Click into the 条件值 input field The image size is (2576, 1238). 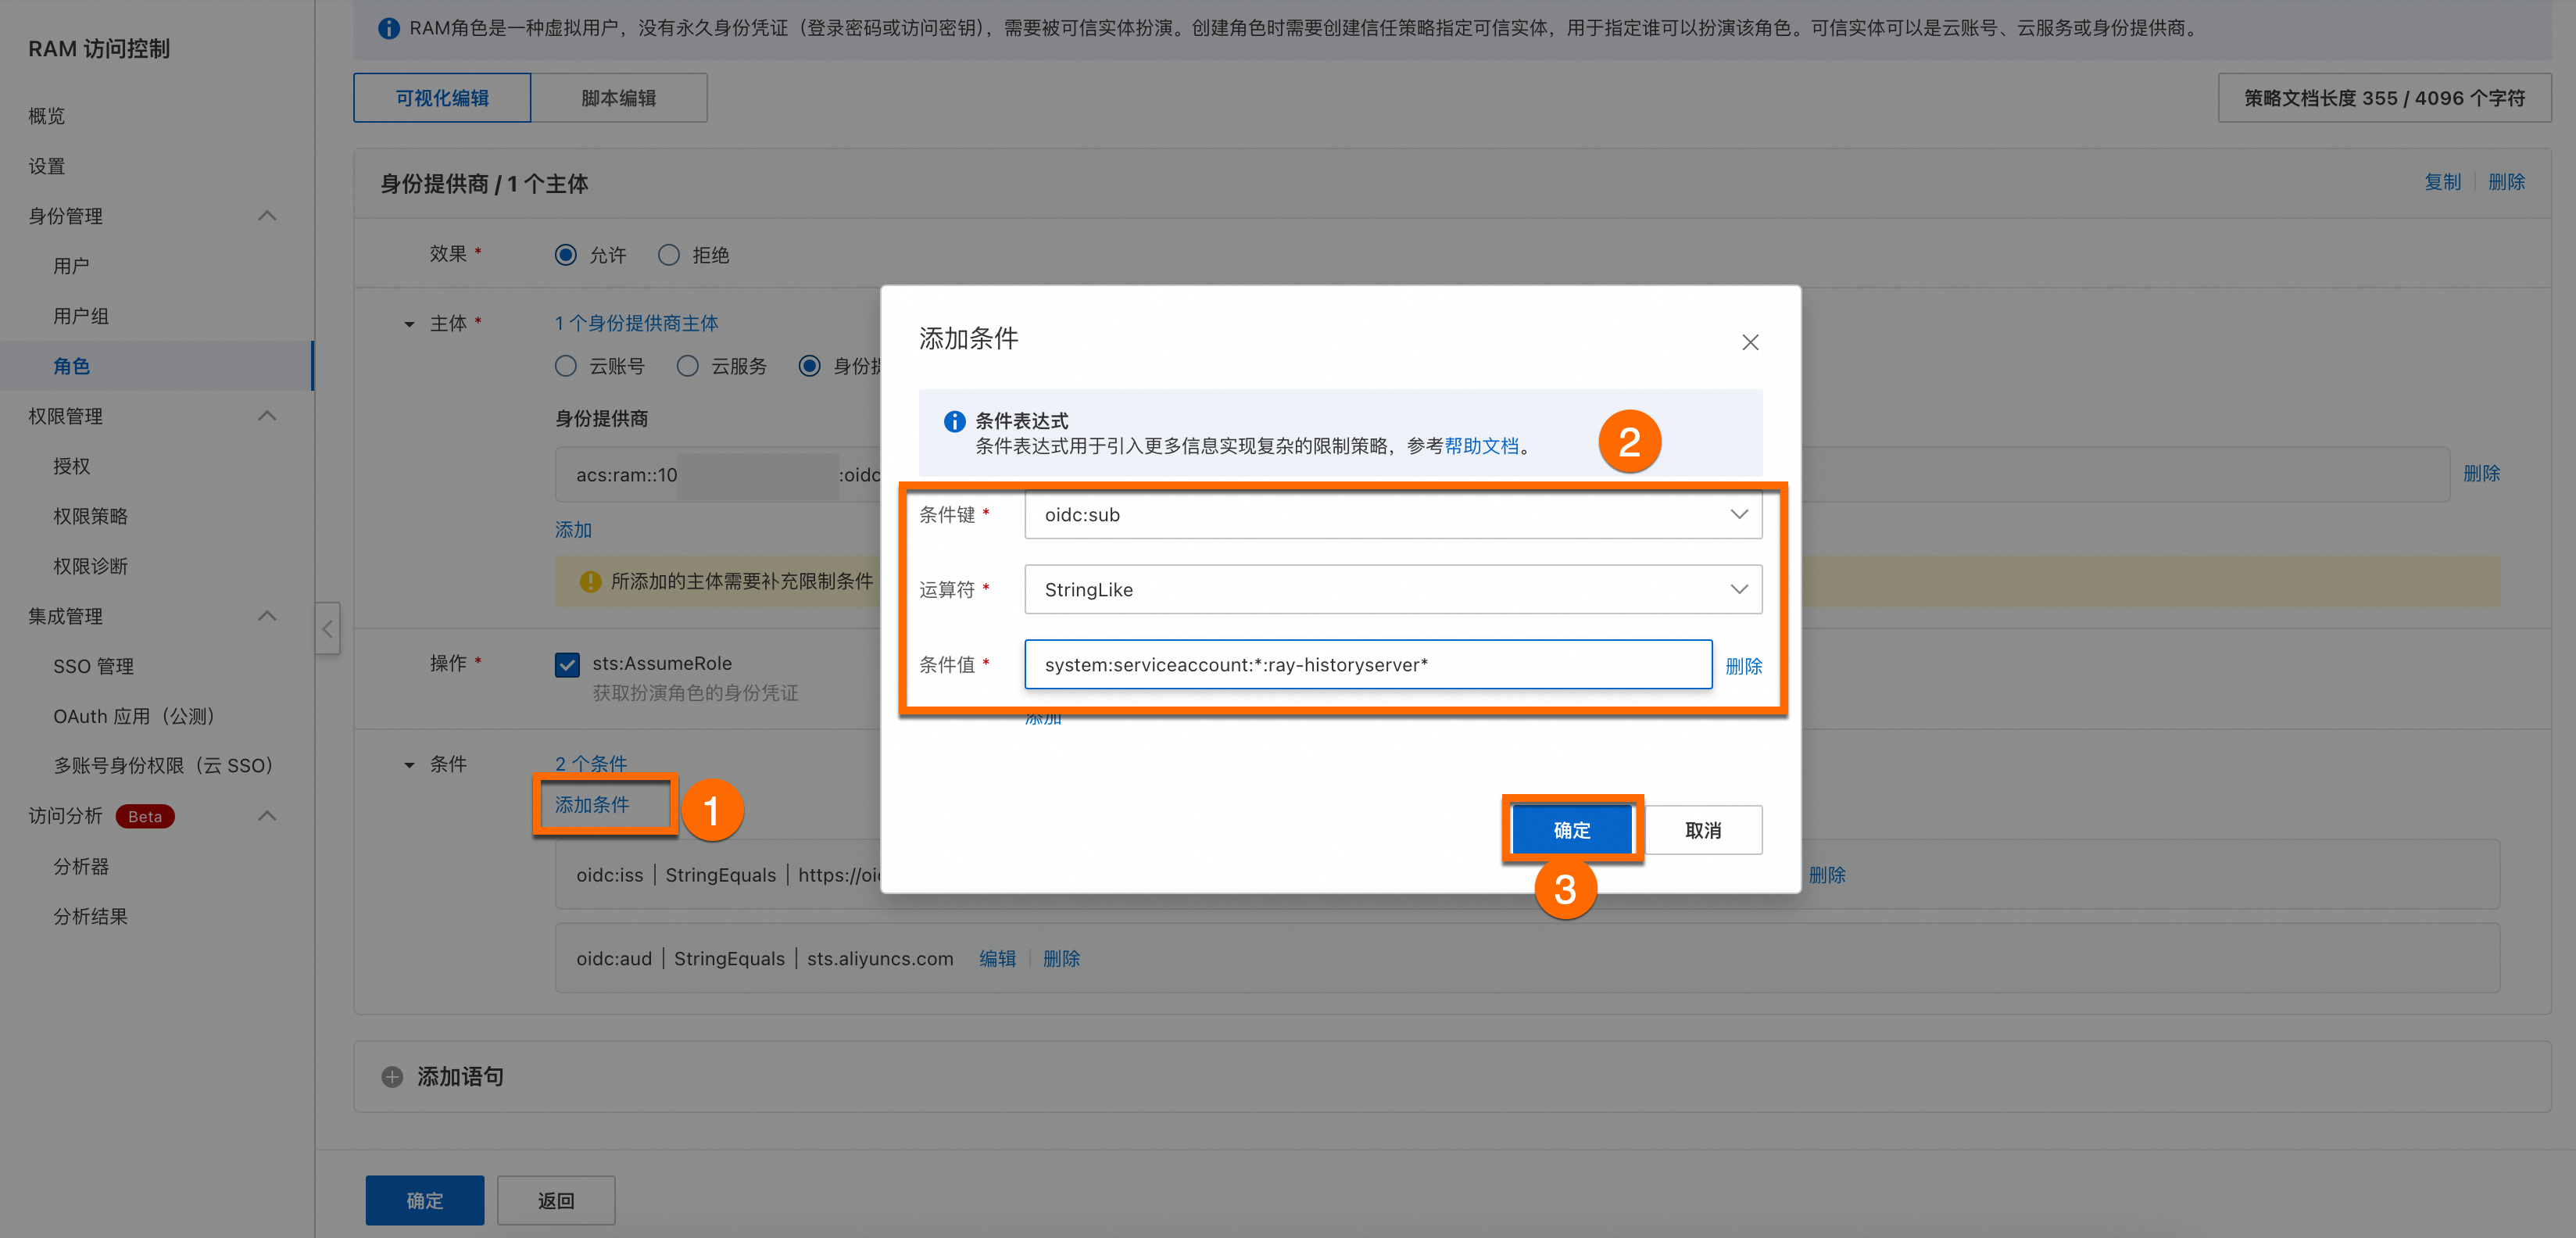click(x=1367, y=665)
